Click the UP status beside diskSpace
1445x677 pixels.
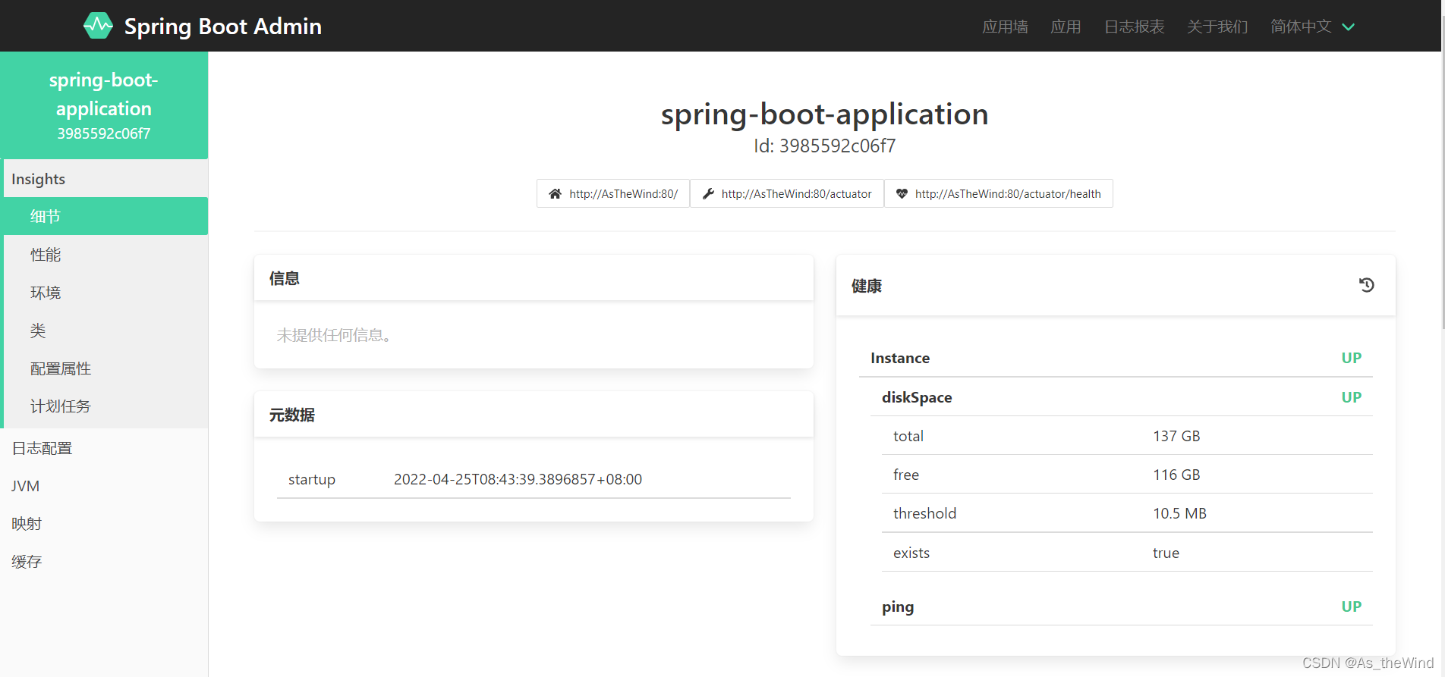click(x=1351, y=397)
